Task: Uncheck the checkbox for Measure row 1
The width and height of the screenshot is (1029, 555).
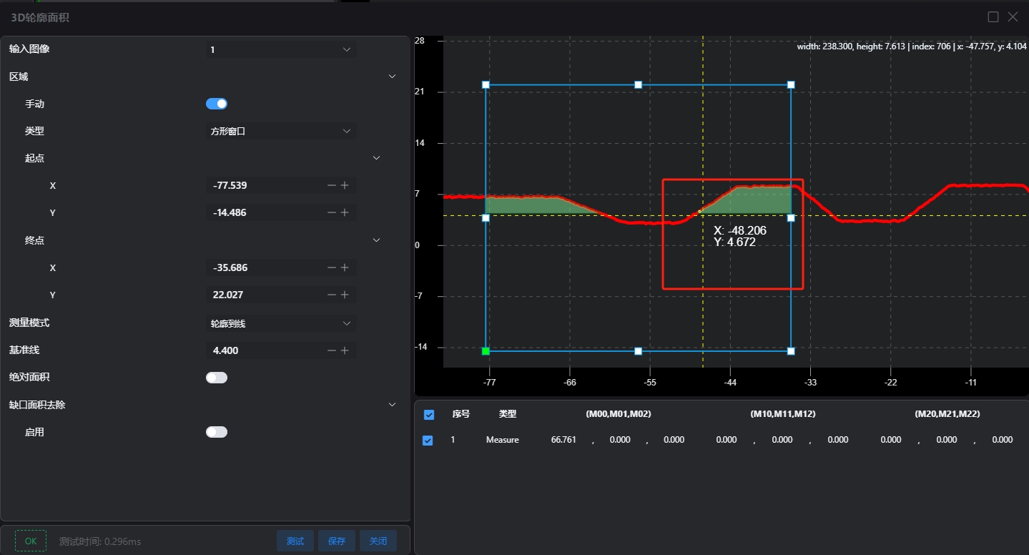Action: 428,441
